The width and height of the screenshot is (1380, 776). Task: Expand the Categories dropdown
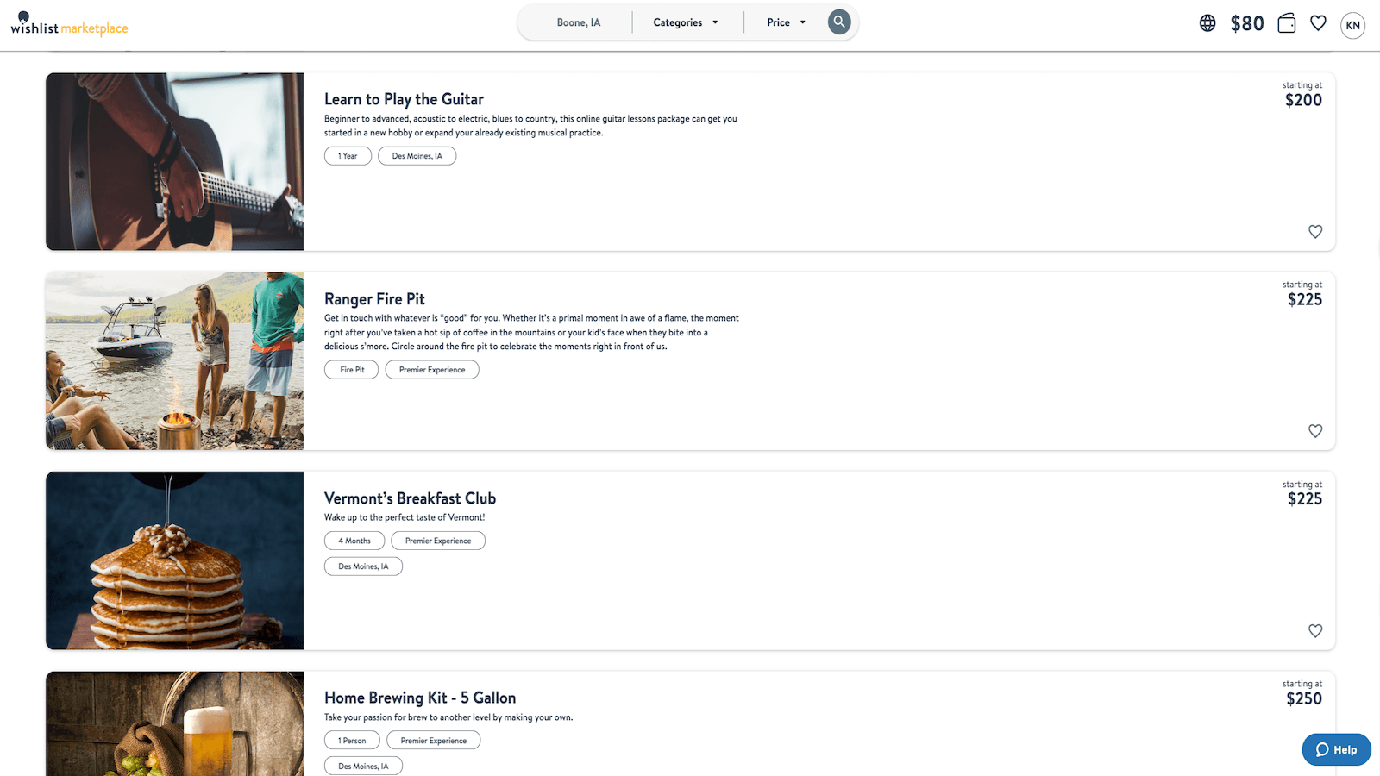(x=686, y=22)
